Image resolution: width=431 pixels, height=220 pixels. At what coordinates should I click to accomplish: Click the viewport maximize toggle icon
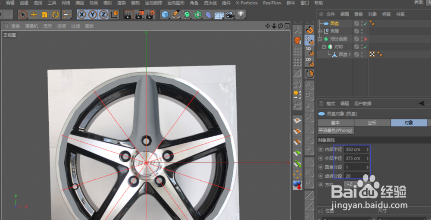point(287,26)
